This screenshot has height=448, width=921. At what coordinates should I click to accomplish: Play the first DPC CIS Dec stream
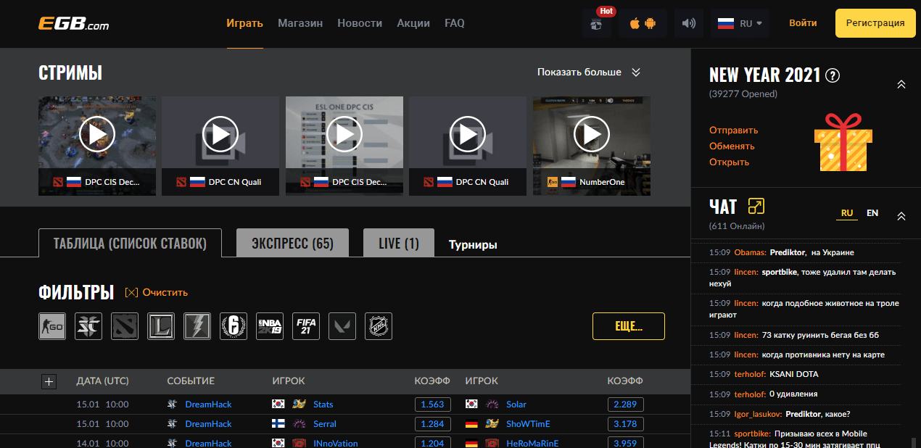[x=97, y=134]
